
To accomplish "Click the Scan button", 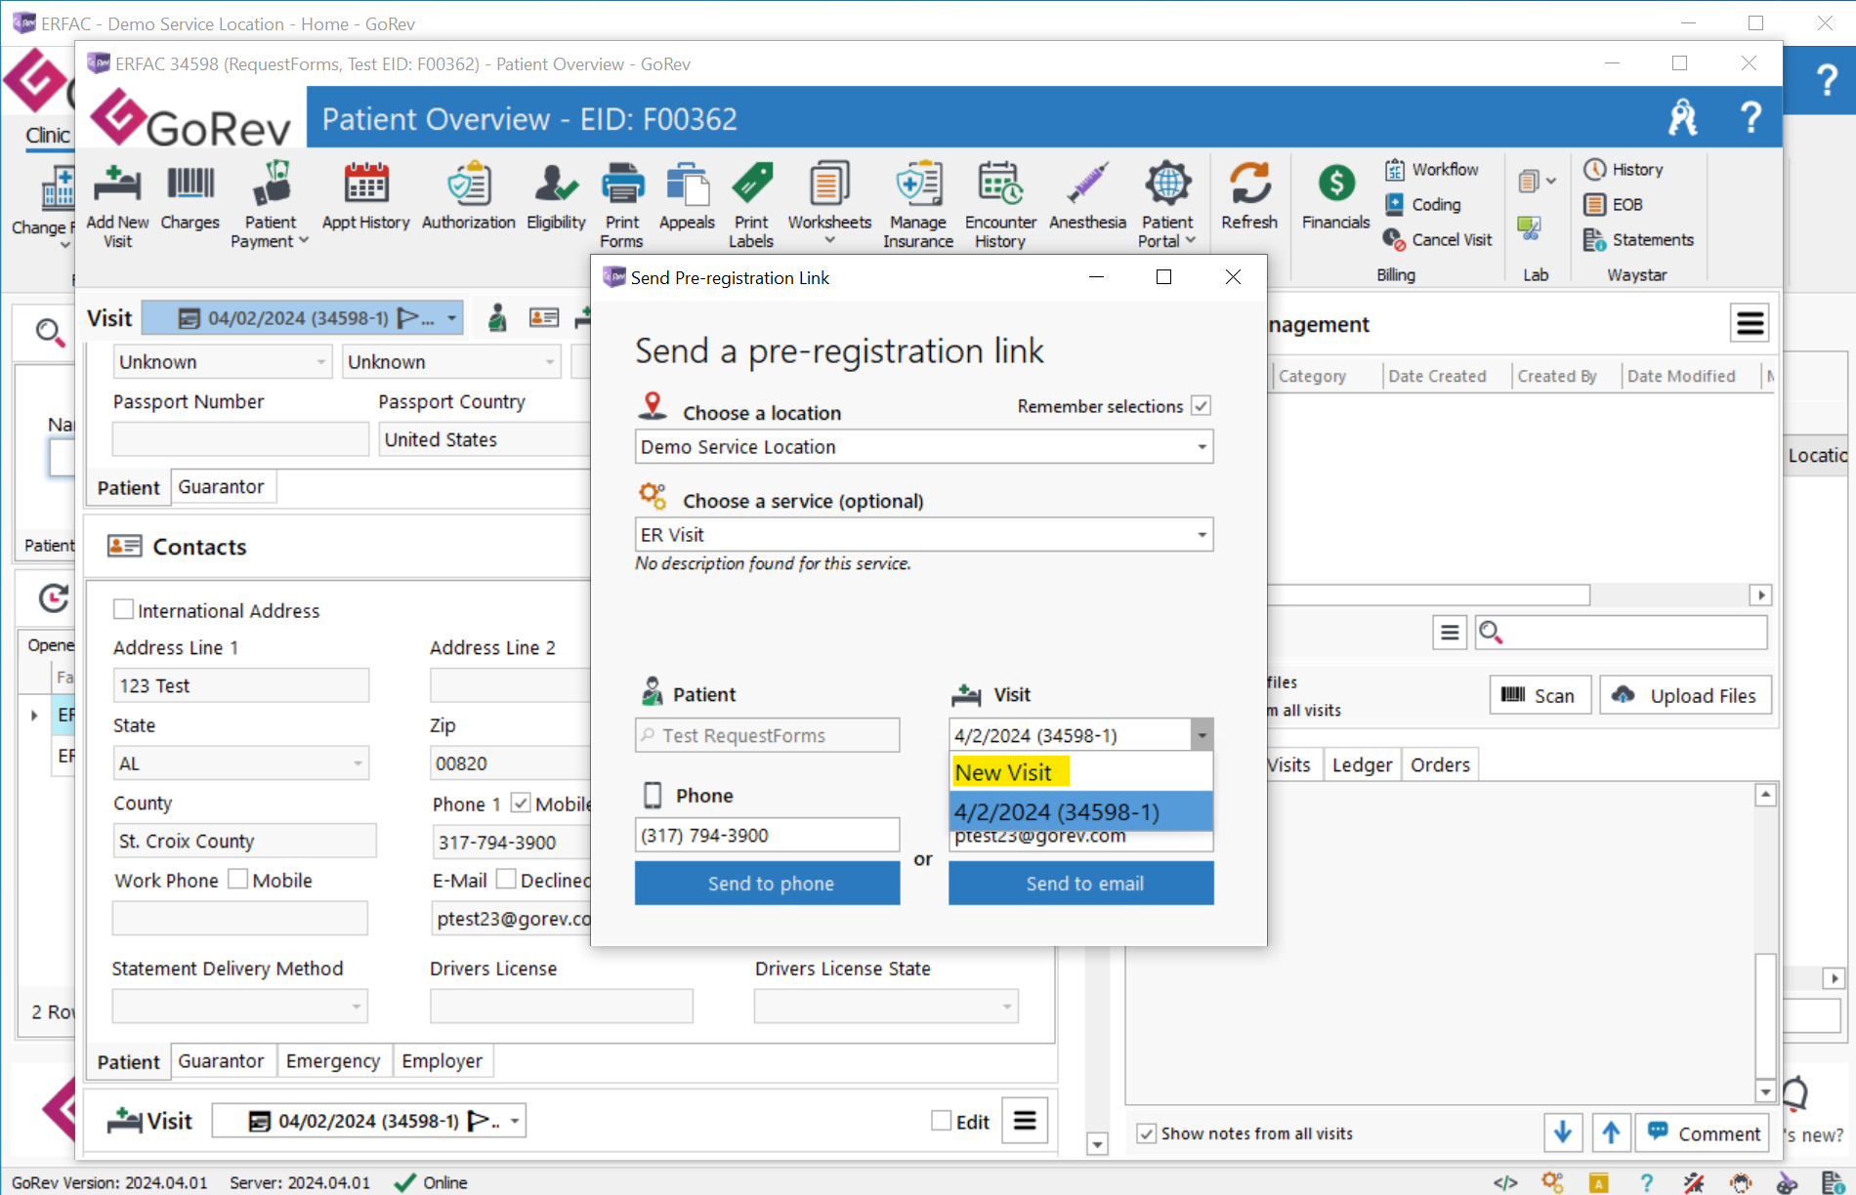I will point(1540,695).
